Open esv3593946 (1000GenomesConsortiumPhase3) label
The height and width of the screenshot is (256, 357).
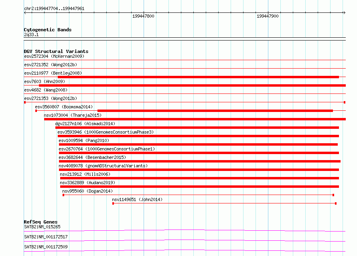(x=105, y=132)
